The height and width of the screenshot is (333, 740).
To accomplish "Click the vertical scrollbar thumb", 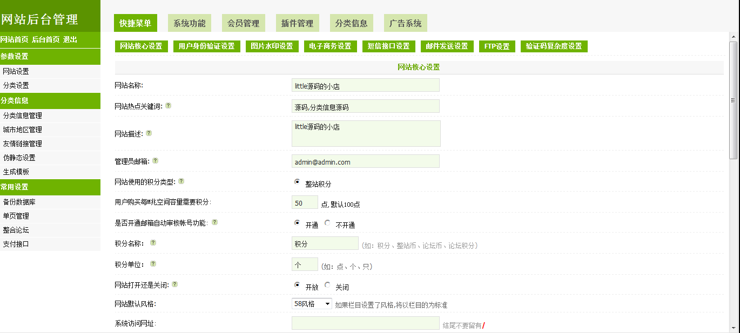I will click(733, 100).
